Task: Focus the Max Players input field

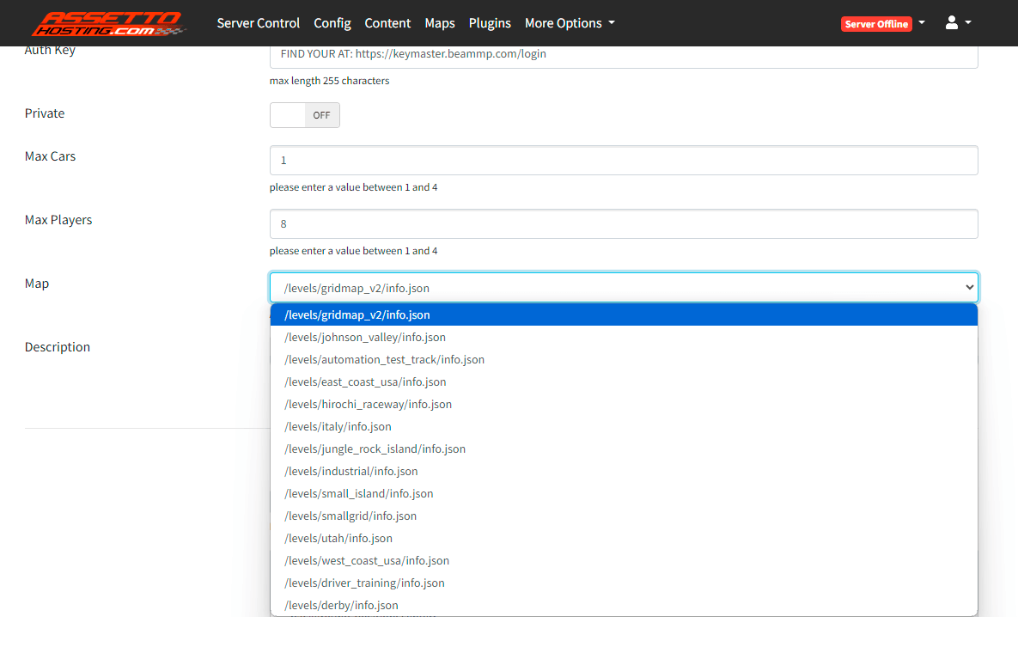Action: (624, 224)
